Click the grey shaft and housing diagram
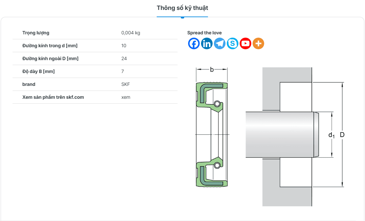The width and height of the screenshot is (365, 221). click(284, 135)
